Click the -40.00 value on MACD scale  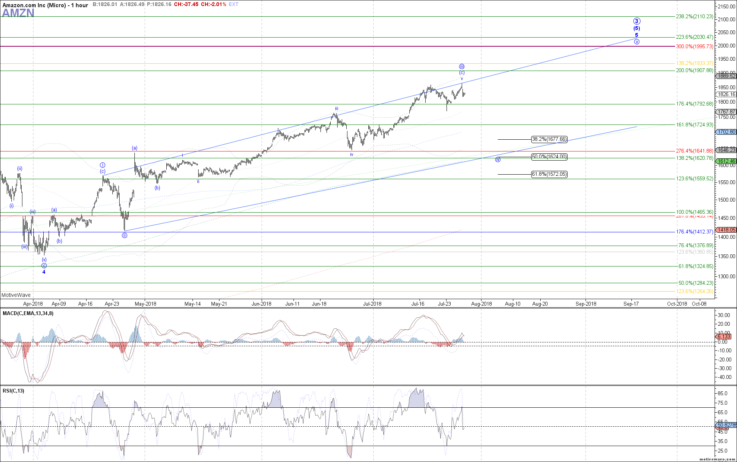point(724,377)
